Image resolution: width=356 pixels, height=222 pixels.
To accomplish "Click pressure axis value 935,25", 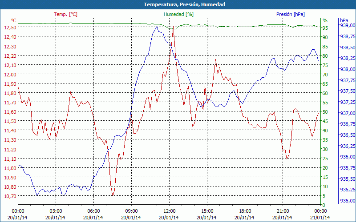I will [x=347, y=189].
